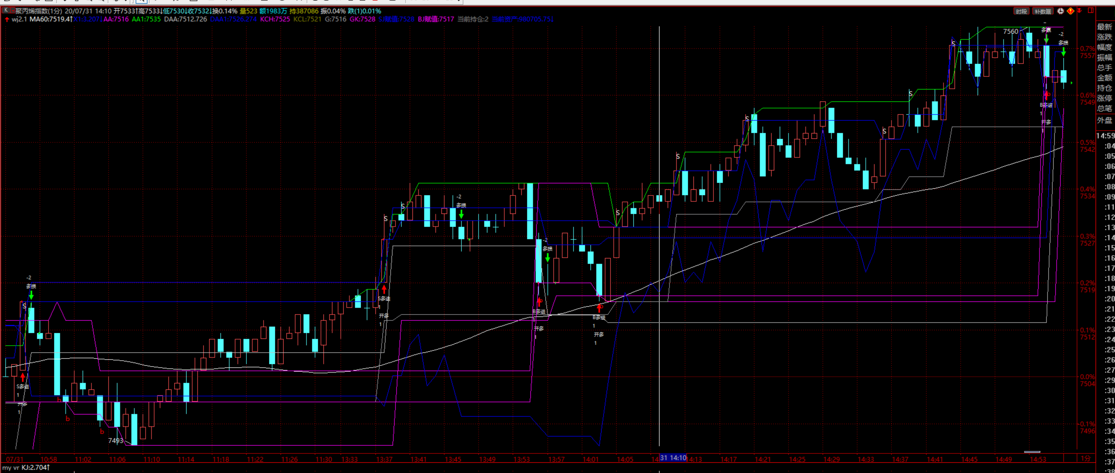Click the 时段 button
This screenshot has height=473, width=1115.
point(1021,11)
